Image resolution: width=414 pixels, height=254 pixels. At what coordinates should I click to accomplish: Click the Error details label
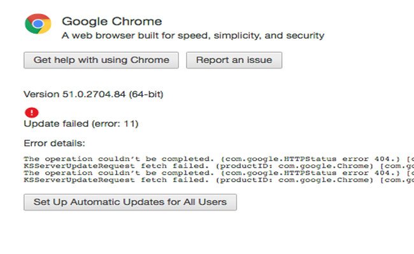point(54,143)
